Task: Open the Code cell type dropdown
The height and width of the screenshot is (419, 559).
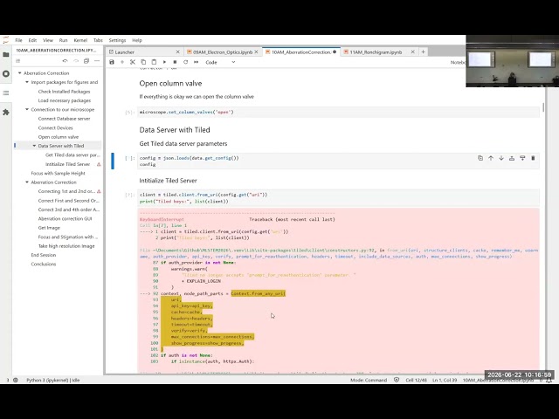Action: [220, 62]
